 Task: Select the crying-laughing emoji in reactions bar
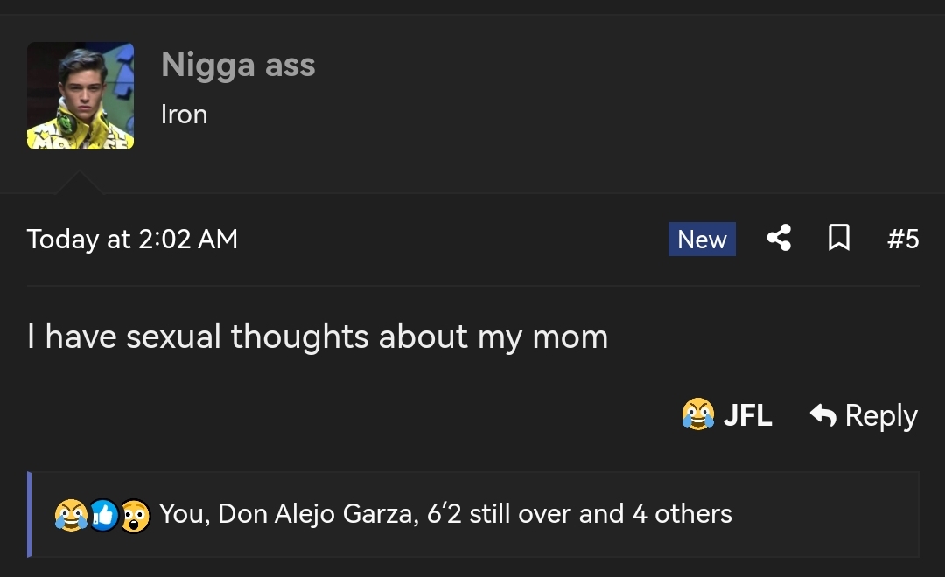[x=71, y=516]
